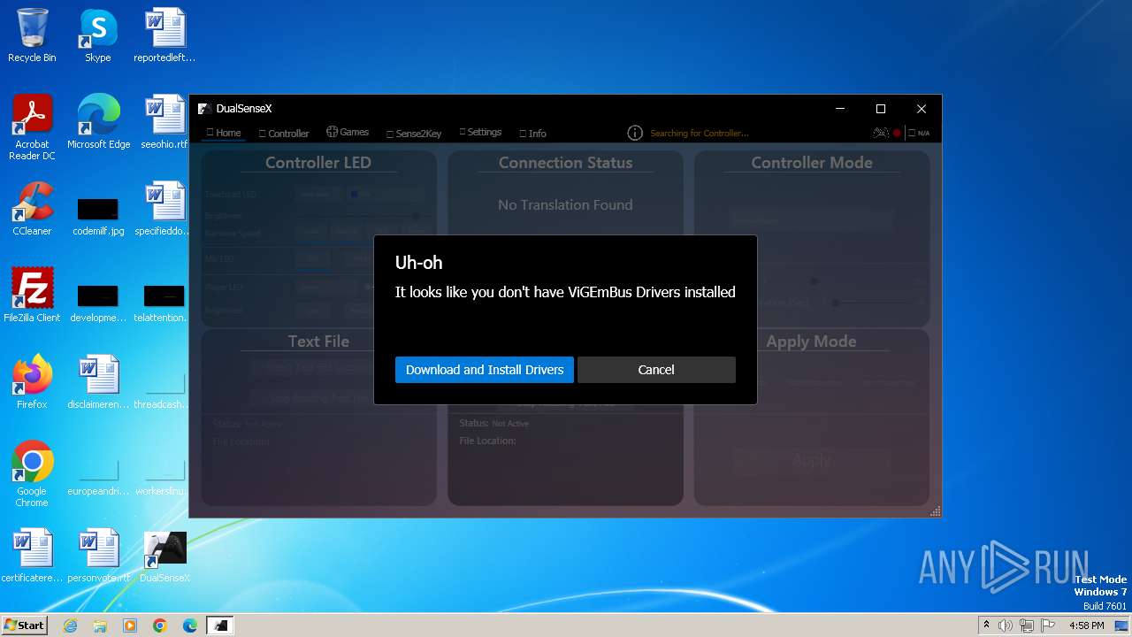Switch to the Home tab

click(224, 133)
